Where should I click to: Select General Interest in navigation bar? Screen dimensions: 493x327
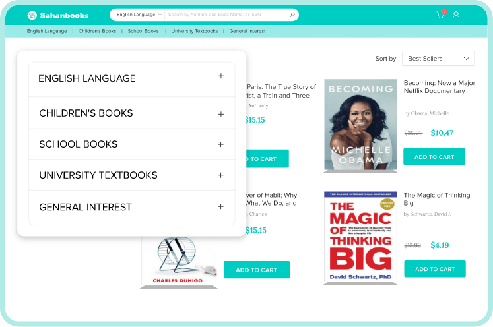pyautogui.click(x=247, y=31)
